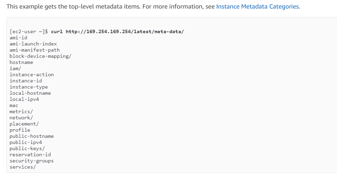Click the mac entry in the output

[14, 105]
